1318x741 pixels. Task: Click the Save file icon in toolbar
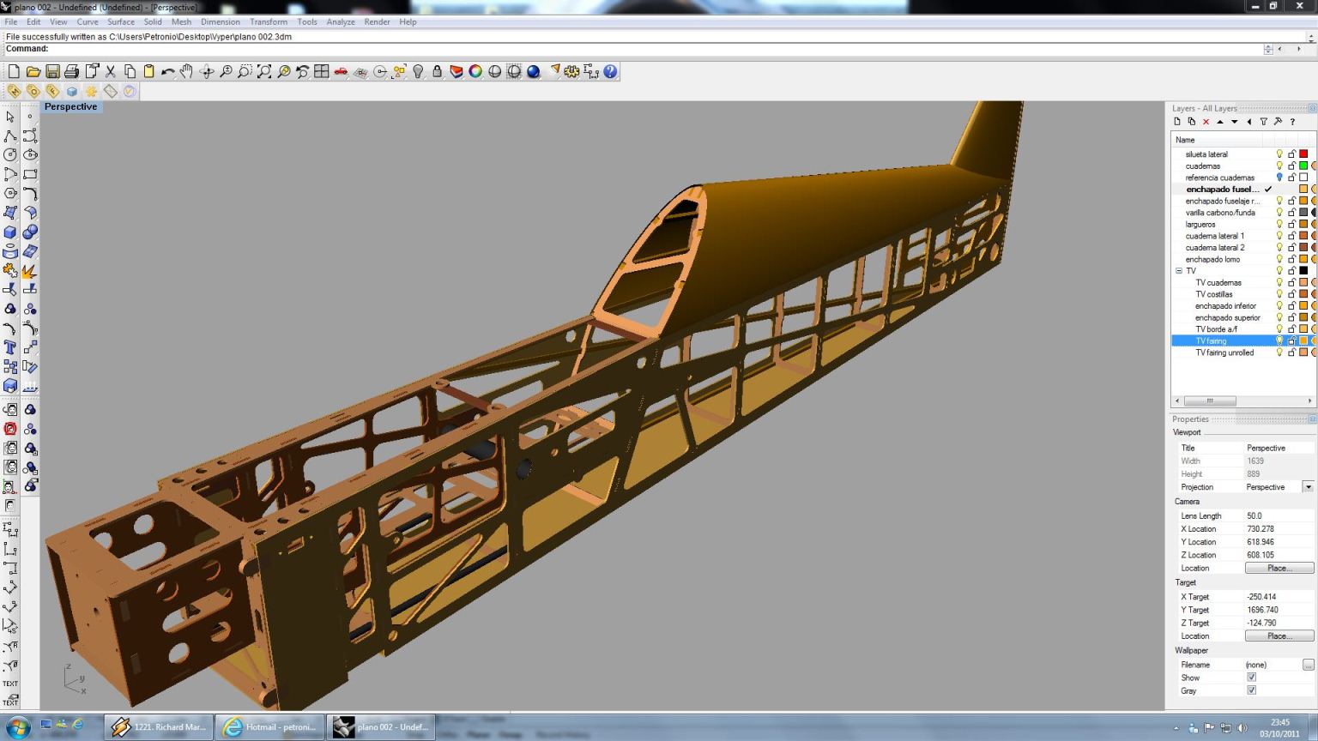click(52, 72)
